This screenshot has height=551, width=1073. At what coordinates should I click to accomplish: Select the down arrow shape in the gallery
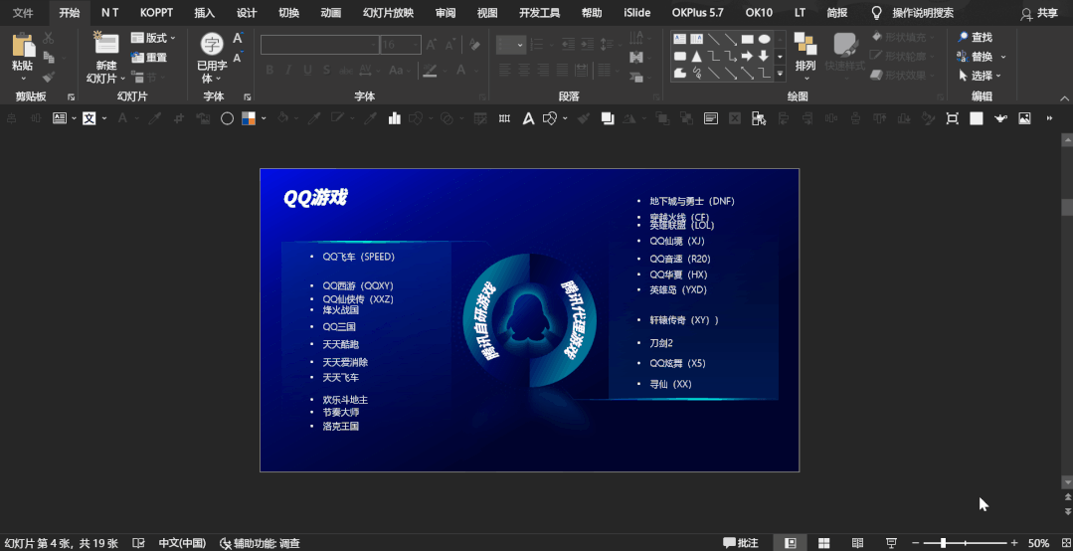[765, 56]
